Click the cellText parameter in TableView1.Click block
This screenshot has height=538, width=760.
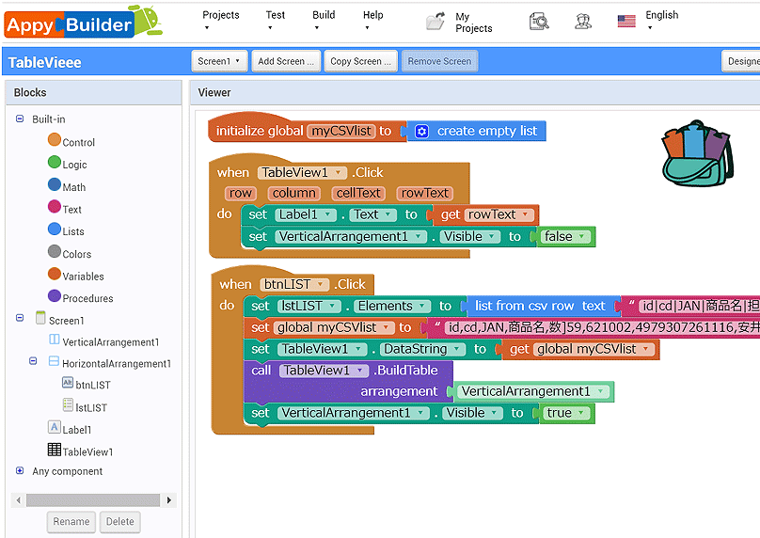click(358, 193)
